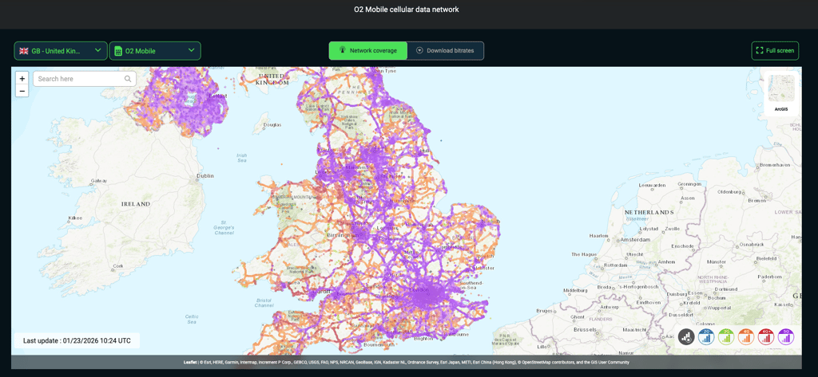
Task: Click the Rotterdam label on the map
Action: [x=614, y=265]
